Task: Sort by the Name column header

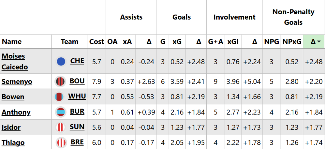Action: click(x=12, y=41)
